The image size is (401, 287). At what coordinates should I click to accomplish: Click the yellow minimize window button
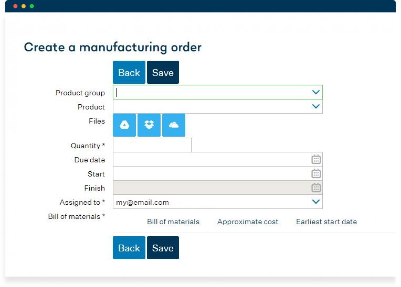(24, 6)
